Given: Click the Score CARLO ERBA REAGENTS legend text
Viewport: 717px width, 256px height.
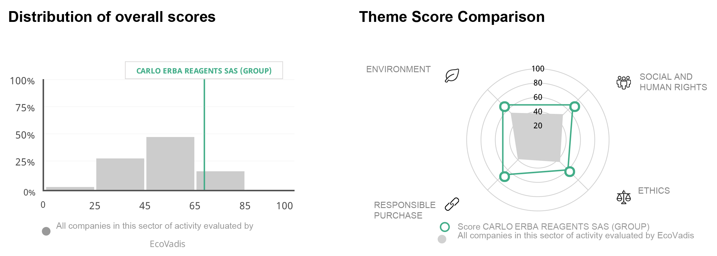Looking at the screenshot, I should 553,227.
